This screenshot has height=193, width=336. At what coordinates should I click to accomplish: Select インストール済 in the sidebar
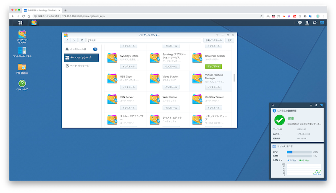pyautogui.click(x=81, y=49)
